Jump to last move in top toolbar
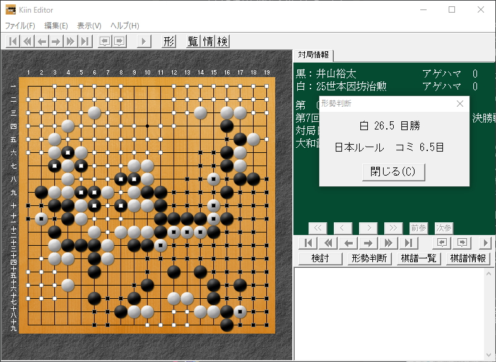The image size is (496, 362). [x=85, y=41]
